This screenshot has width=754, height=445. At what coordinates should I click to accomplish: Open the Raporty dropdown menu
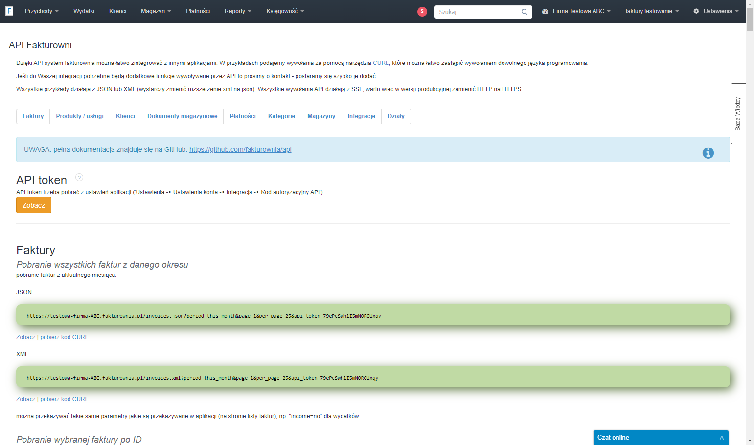point(238,11)
